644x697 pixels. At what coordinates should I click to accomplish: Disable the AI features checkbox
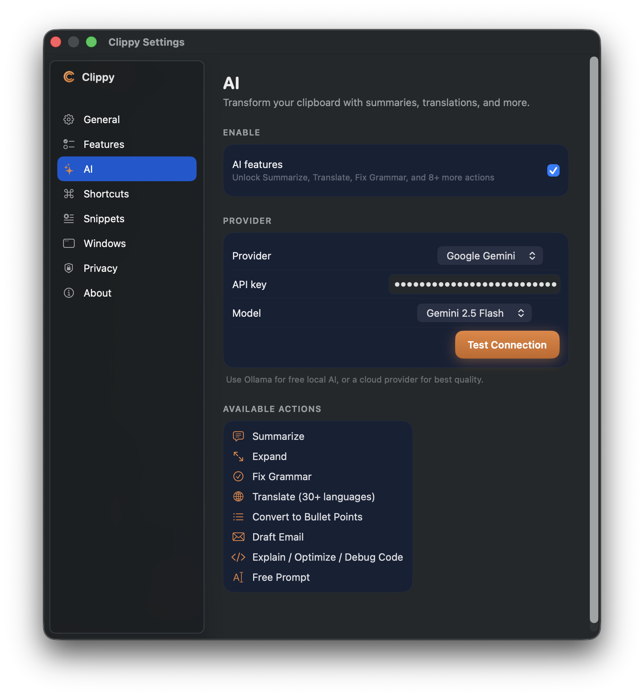tap(553, 170)
